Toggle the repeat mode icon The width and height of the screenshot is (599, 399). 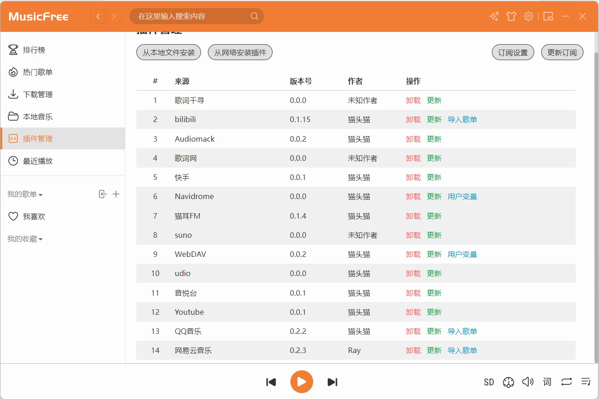point(567,382)
